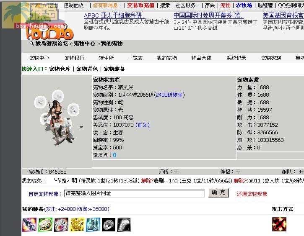The width and height of the screenshot is (304, 236).
Task: Click the 智慧 value 15597
Action: point(265,110)
